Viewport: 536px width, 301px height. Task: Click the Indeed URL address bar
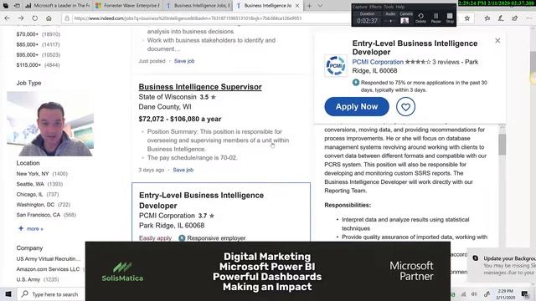[x=205, y=18]
